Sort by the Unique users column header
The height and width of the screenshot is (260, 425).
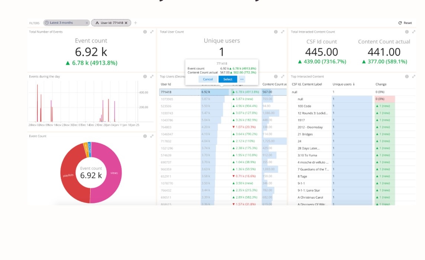click(x=344, y=84)
